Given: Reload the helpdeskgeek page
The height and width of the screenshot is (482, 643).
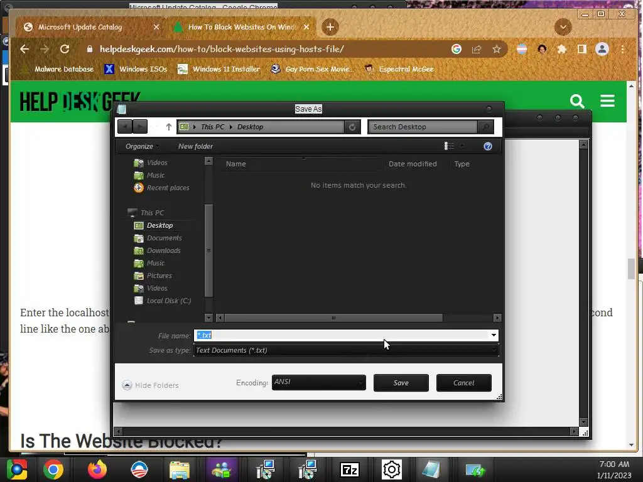Looking at the screenshot, I should 65,49.
